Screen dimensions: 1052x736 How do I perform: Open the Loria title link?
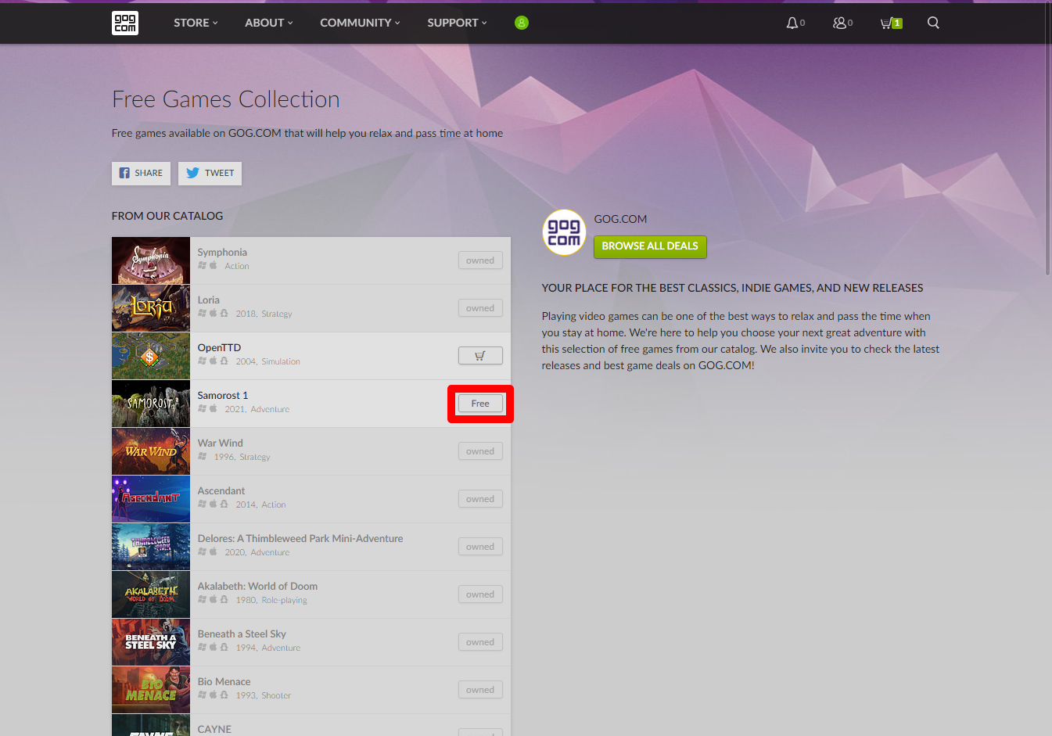(x=209, y=300)
